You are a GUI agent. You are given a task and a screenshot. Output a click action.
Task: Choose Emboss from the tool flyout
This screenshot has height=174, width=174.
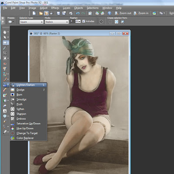point(29,119)
